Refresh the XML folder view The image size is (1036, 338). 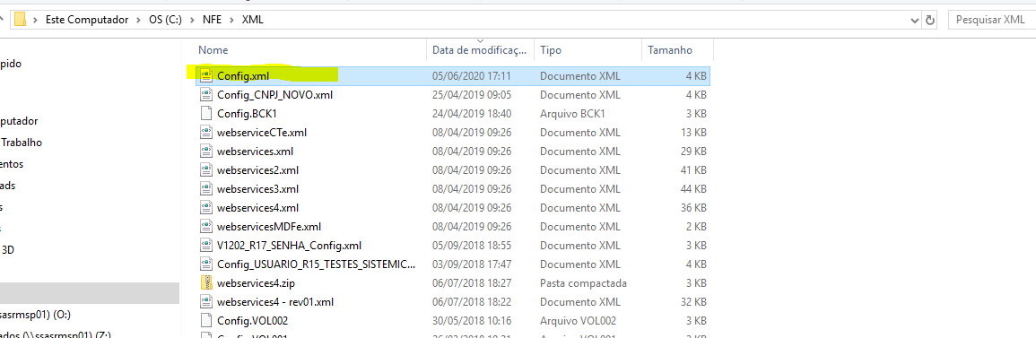930,20
